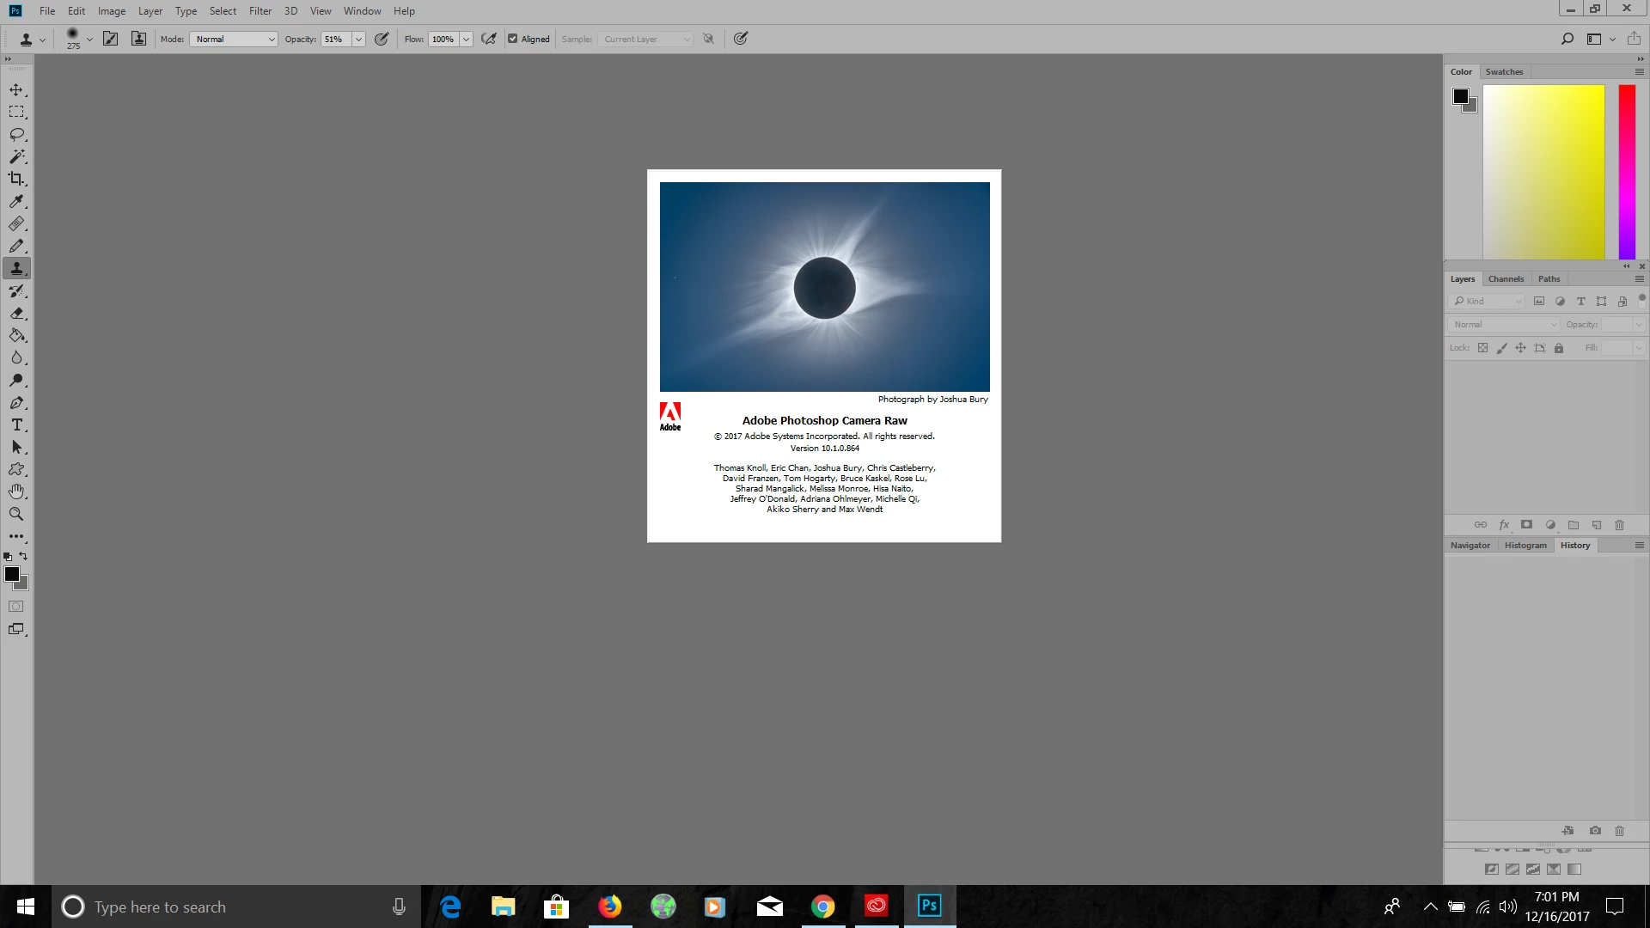Screen dimensions: 1650x928
Task: Expand the Opacity slider arrow
Action: [x=358, y=39]
